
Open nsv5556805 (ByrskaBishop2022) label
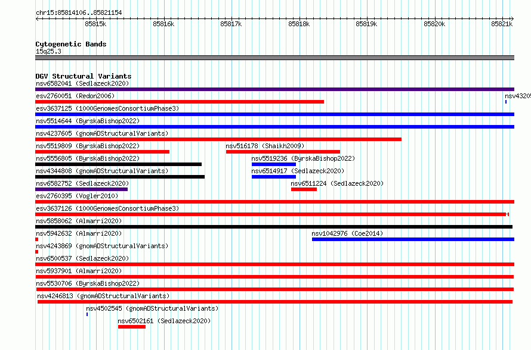click(88, 158)
